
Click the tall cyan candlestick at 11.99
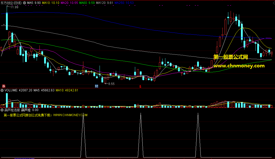[x=7, y=21]
